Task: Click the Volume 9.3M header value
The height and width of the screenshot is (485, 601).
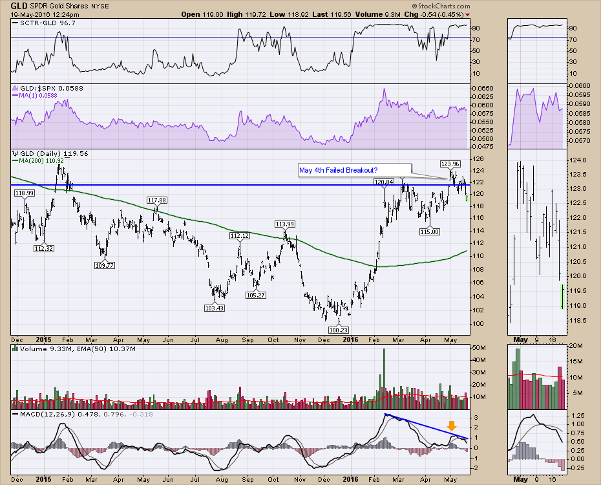Action: click(x=377, y=15)
